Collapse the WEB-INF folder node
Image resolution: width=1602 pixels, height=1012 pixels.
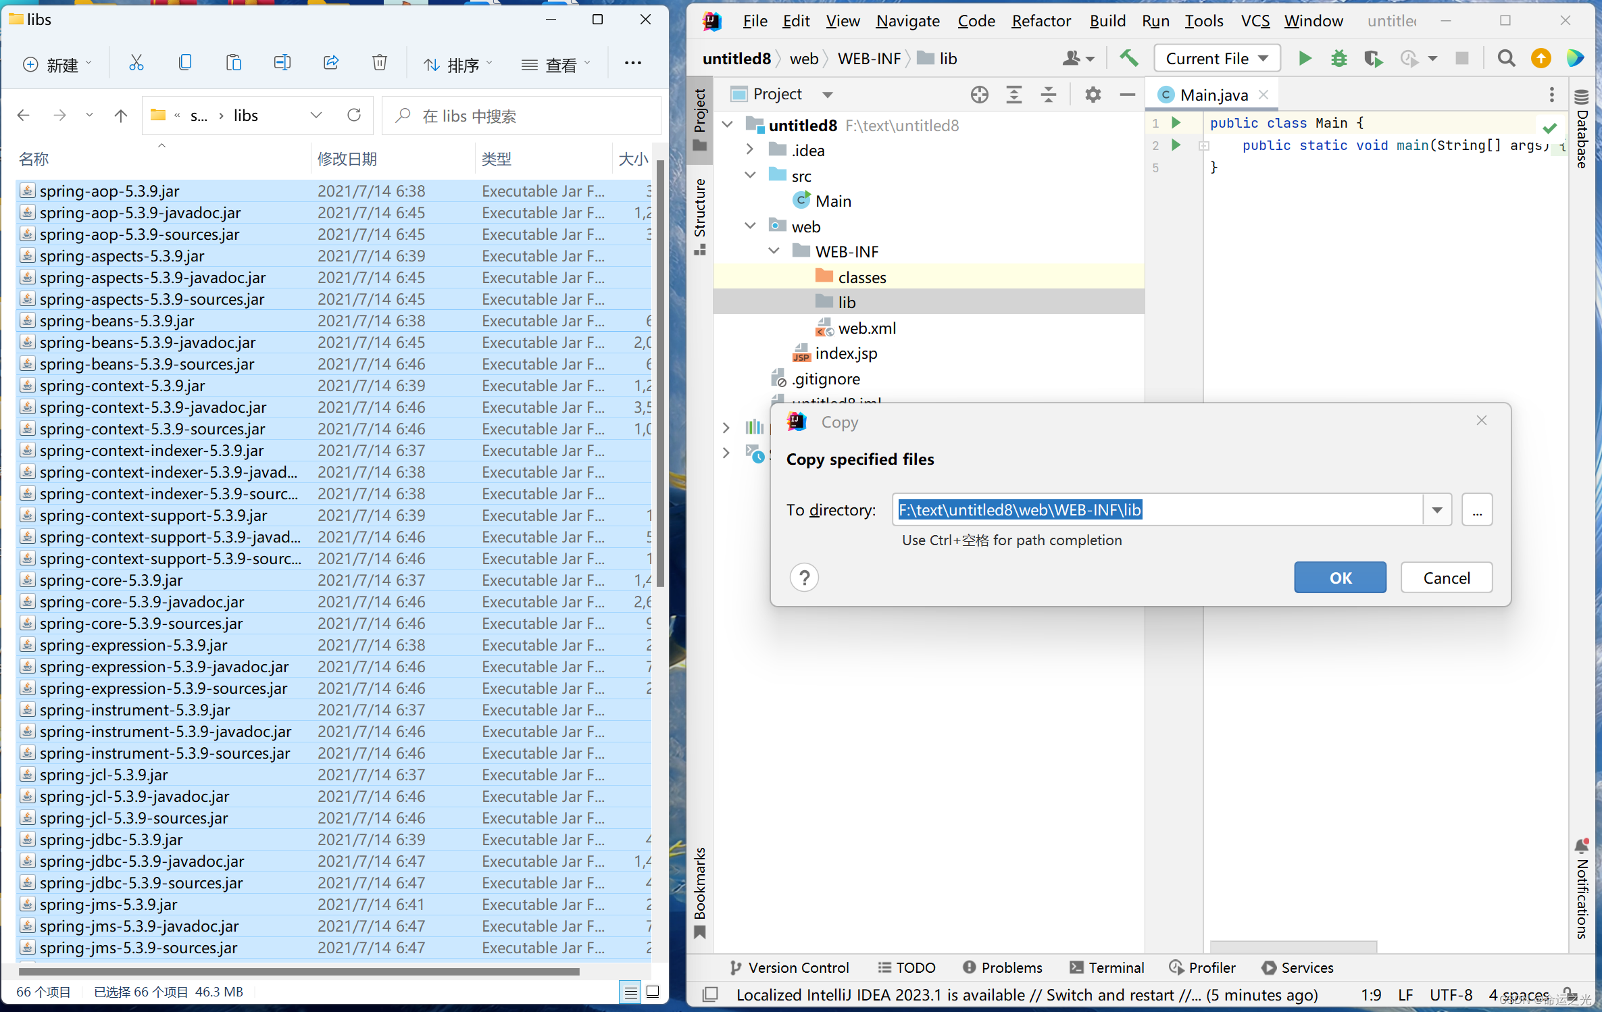[774, 251]
